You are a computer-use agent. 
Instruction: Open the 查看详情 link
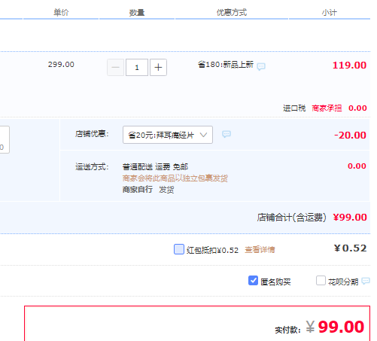click(x=260, y=250)
